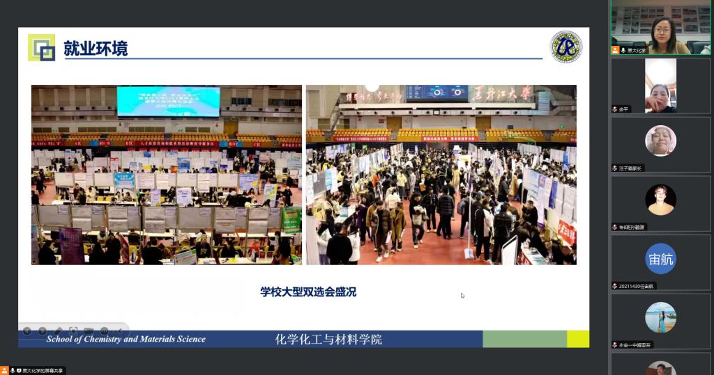Click the 就业环境 slide title

click(x=96, y=48)
